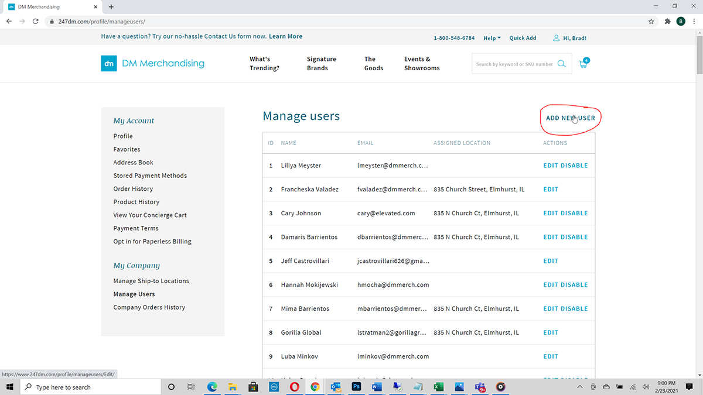The image size is (703, 395).
Task: Show hidden system tray icons
Action: tap(580, 387)
